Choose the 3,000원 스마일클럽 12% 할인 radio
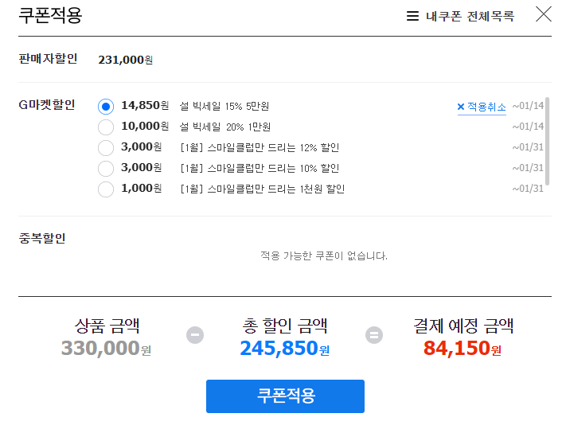The image size is (566, 433). 106,147
